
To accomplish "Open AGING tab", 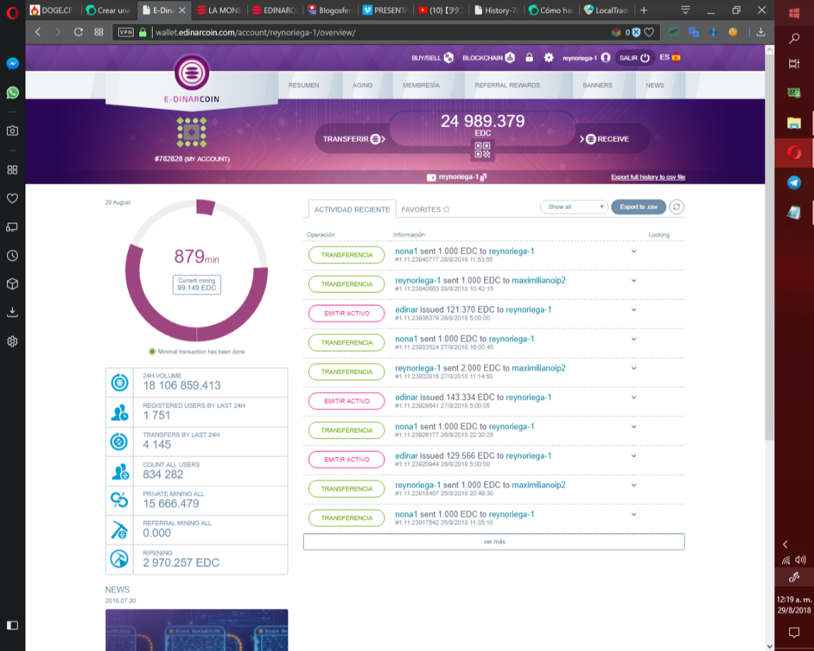I will click(x=362, y=85).
